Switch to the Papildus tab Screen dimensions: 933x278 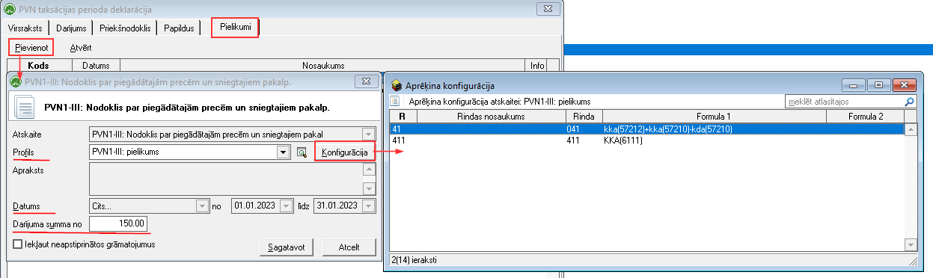click(180, 28)
